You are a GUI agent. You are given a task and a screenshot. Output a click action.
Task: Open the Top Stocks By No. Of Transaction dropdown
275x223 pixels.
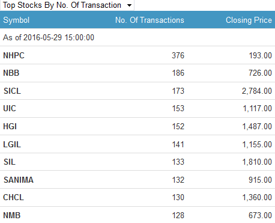tap(67, 5)
